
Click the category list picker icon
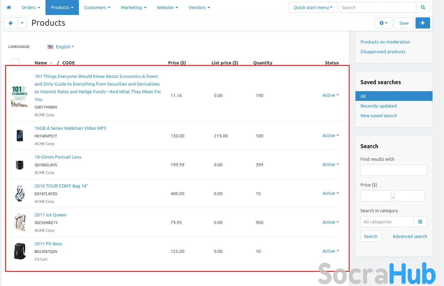tap(420, 222)
